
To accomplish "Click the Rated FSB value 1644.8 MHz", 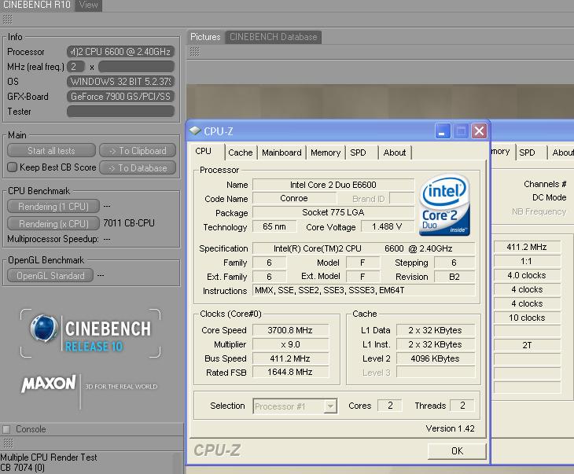I will click(290, 373).
